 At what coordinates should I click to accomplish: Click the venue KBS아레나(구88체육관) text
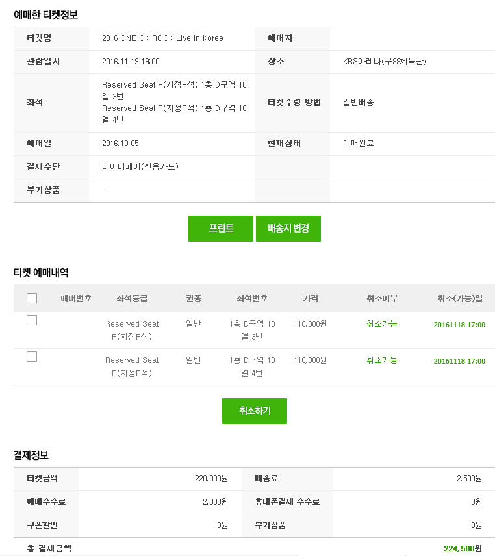coord(385,61)
